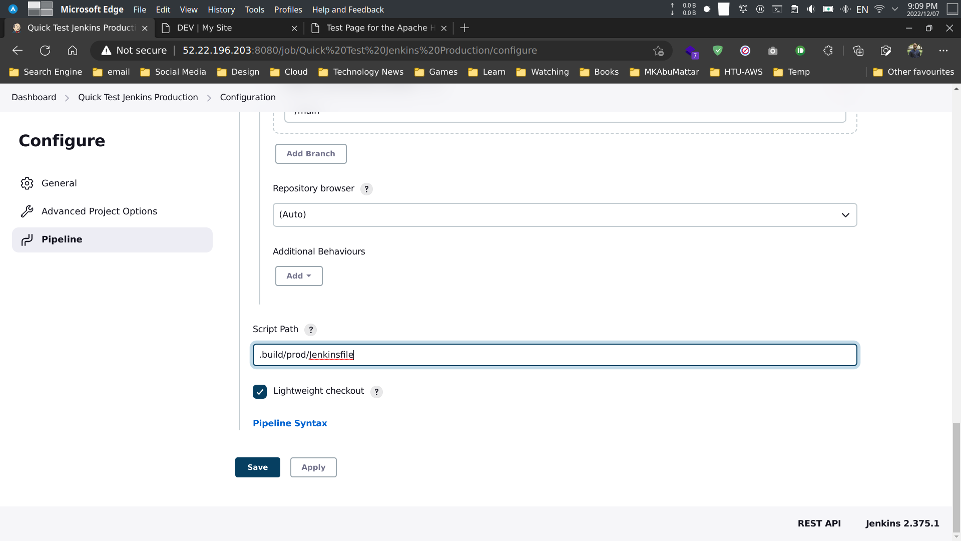This screenshot has width=961, height=541.
Task: Click the Lightweight checkout help icon
Action: point(376,392)
